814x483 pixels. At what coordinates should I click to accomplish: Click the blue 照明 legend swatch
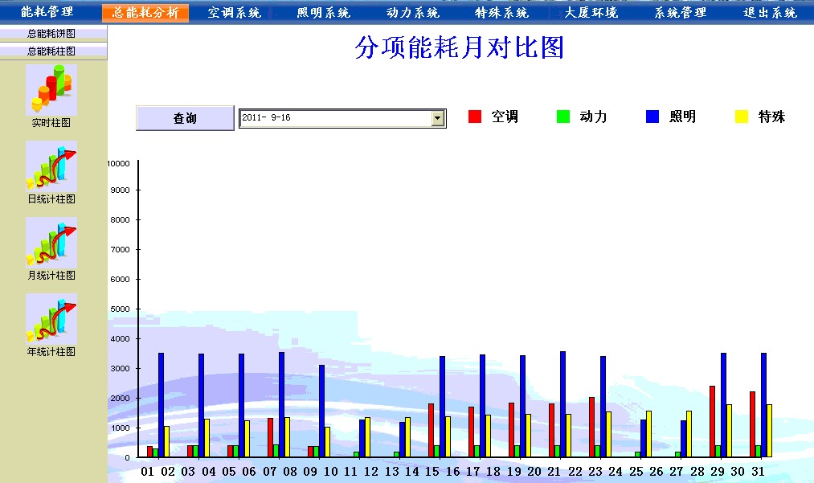(x=652, y=117)
